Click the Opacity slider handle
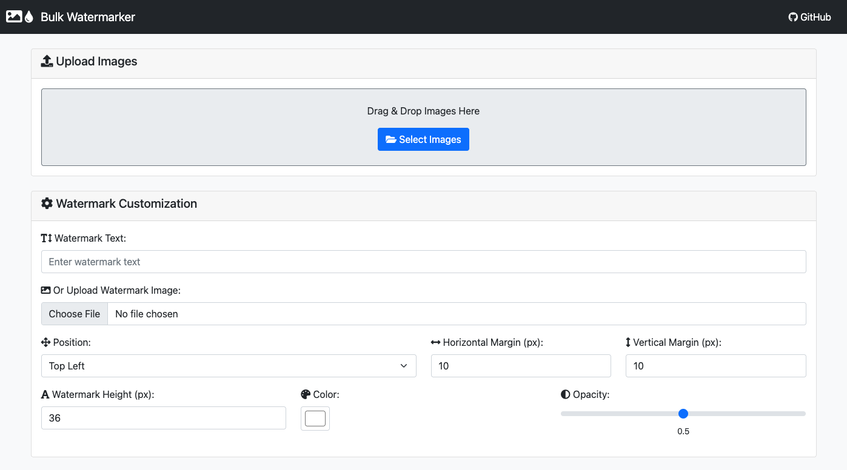Image resolution: width=847 pixels, height=470 pixels. coord(683,414)
